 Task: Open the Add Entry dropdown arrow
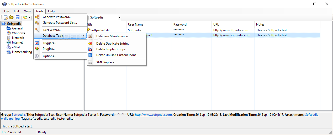tap(29, 17)
